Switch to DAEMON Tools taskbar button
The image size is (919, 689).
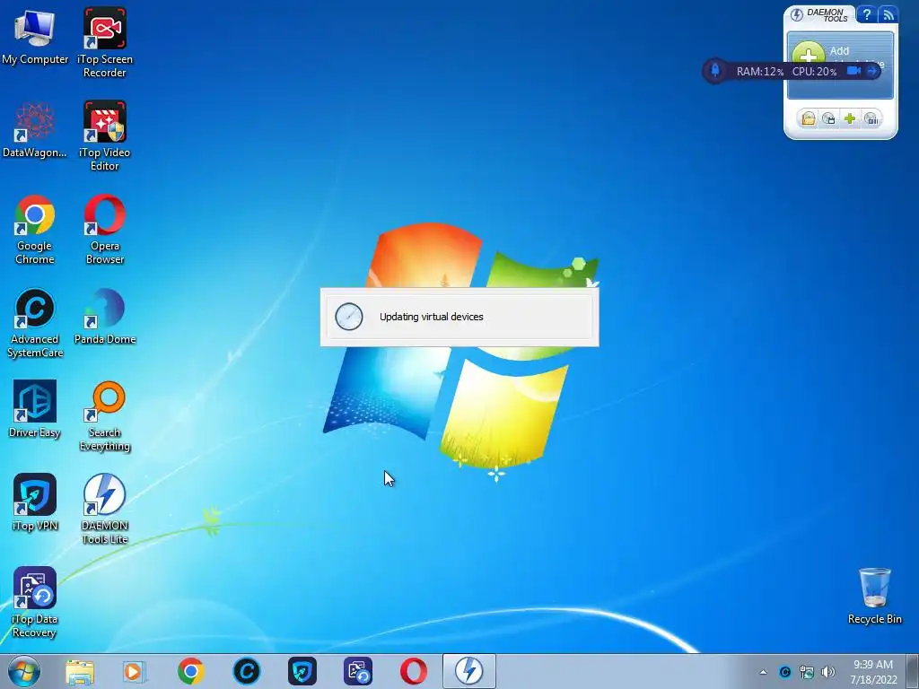[x=468, y=671]
